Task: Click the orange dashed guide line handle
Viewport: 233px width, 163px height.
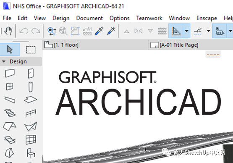Action: 213,55
